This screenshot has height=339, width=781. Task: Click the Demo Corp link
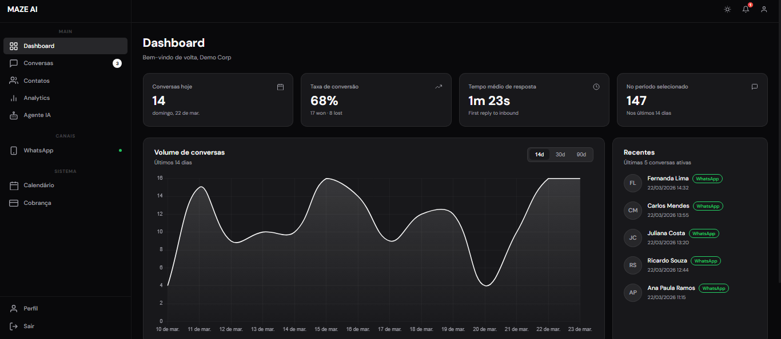[216, 57]
